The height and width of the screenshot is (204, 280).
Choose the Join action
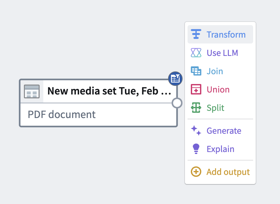[215, 71]
